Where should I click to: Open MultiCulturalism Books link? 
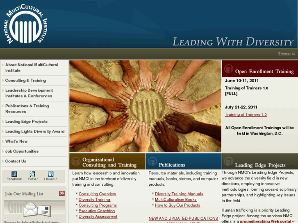tap(175, 200)
